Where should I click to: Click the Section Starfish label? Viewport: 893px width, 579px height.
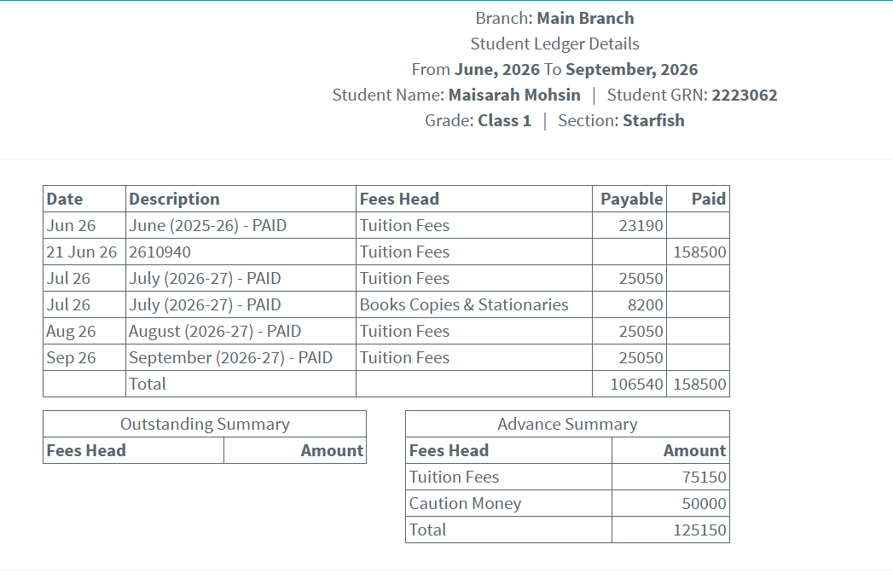pyautogui.click(x=621, y=121)
